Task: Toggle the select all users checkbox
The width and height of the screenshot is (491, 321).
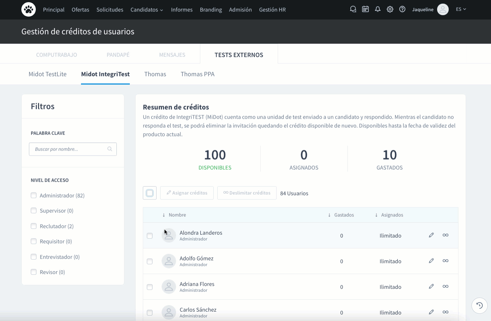Action: pyautogui.click(x=150, y=193)
